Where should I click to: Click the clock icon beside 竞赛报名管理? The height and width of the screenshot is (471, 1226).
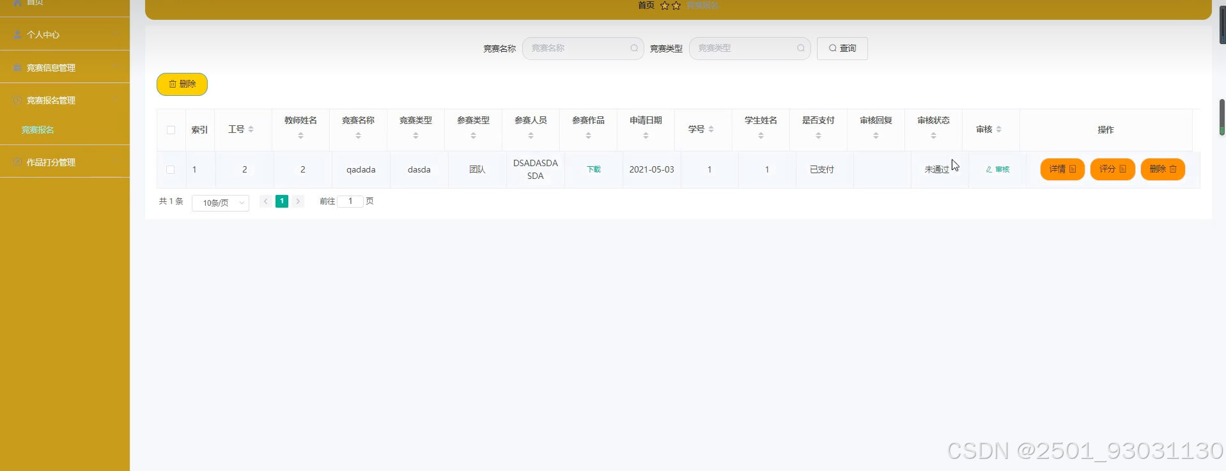pos(17,100)
